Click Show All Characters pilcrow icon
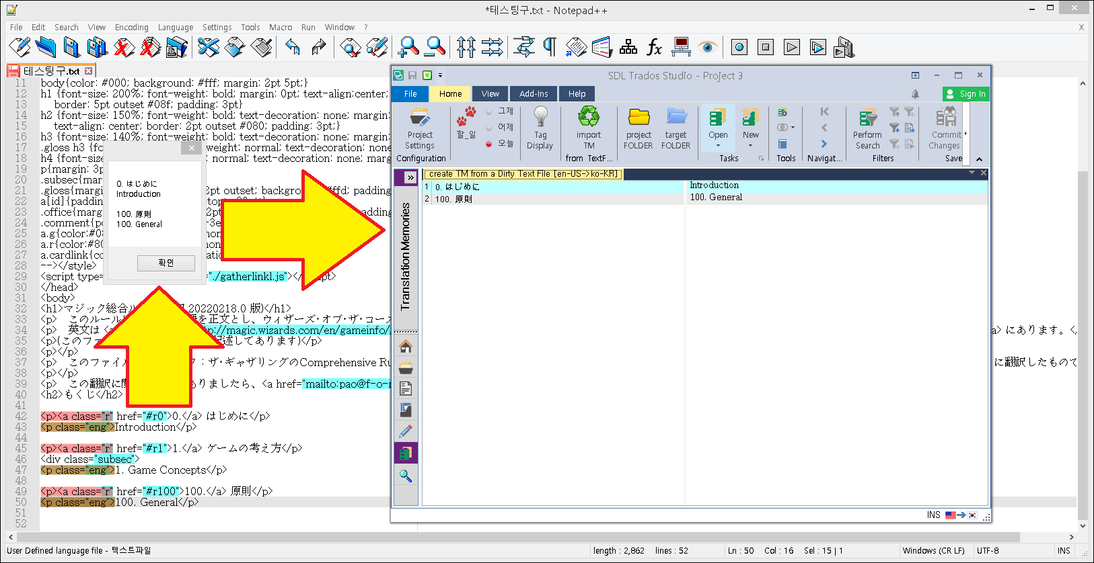The width and height of the screenshot is (1094, 563). click(x=550, y=47)
